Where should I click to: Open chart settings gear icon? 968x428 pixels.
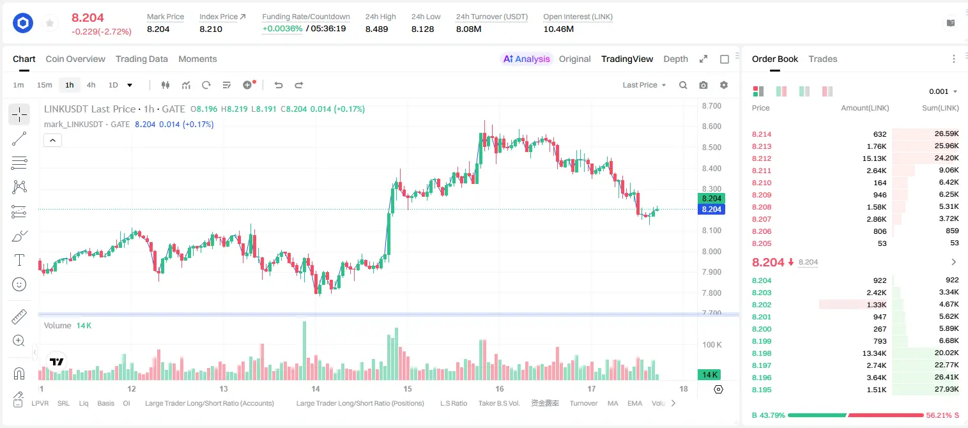(x=724, y=85)
